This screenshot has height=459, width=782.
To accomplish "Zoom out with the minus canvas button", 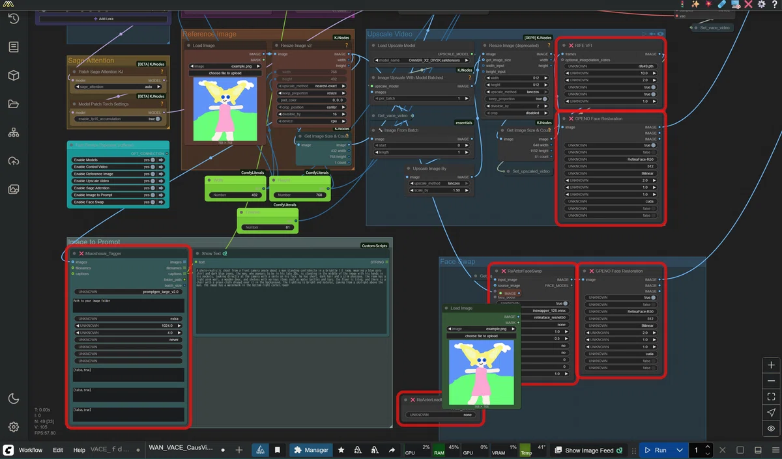I will (771, 381).
